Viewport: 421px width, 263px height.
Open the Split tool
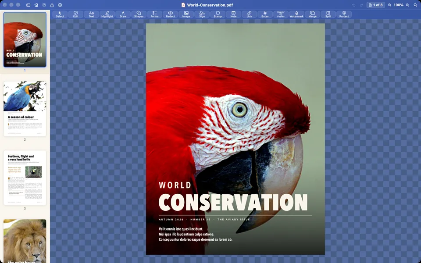(328, 14)
